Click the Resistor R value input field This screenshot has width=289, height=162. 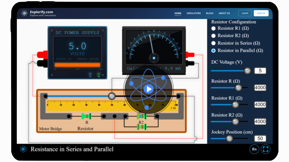[x=260, y=88]
